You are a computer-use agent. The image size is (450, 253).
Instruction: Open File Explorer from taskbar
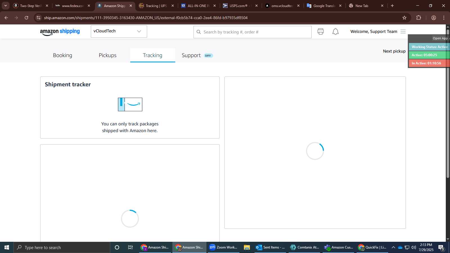click(x=247, y=247)
